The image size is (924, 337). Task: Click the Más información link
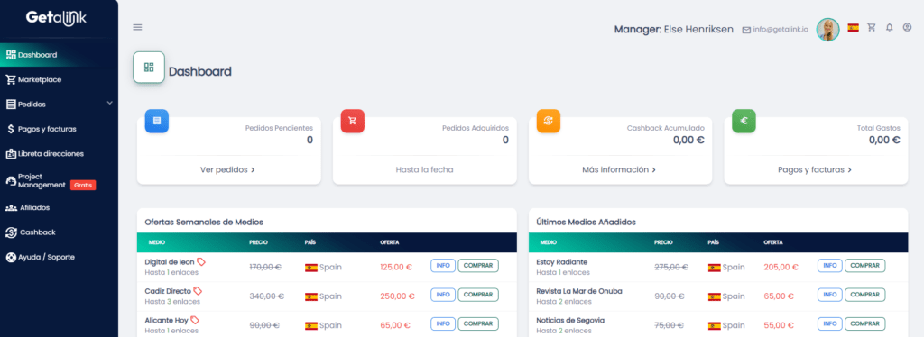pyautogui.click(x=619, y=170)
